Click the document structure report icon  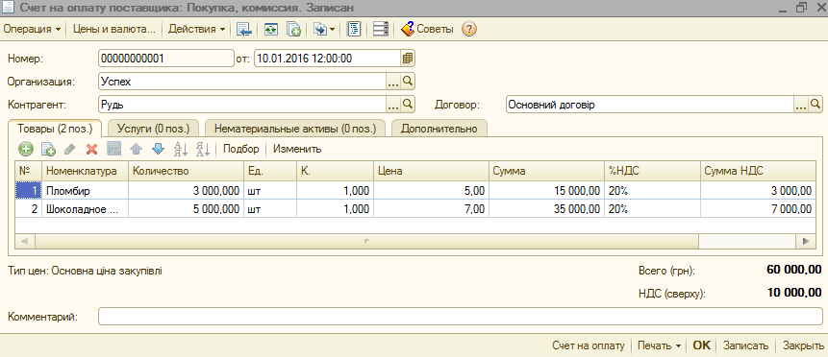[353, 30]
